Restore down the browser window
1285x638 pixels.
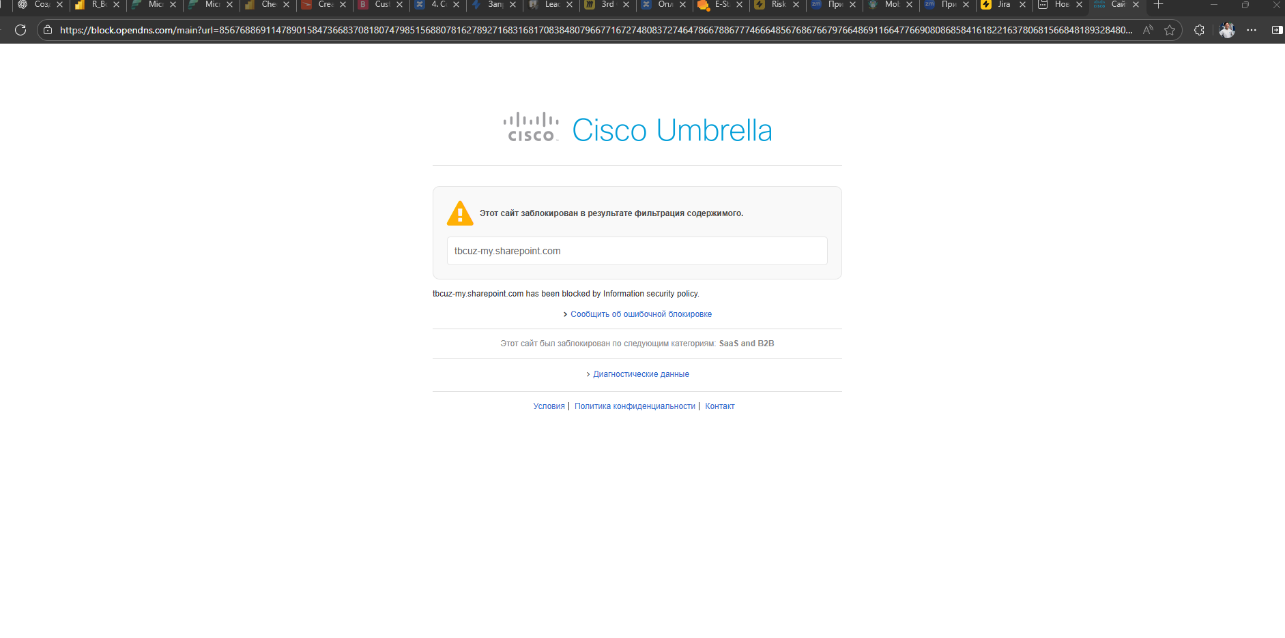click(1245, 5)
